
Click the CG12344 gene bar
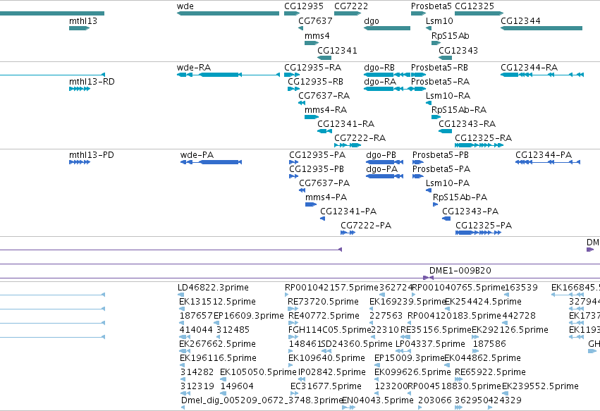pos(541,28)
